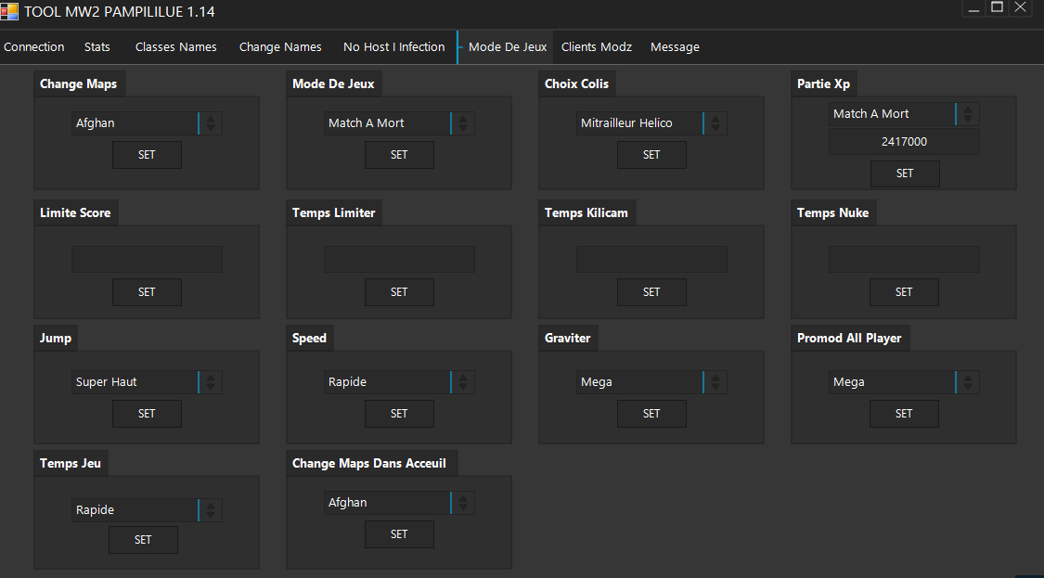Click the Mode De Jeux spinner arrows
1044x578 pixels.
click(x=463, y=123)
